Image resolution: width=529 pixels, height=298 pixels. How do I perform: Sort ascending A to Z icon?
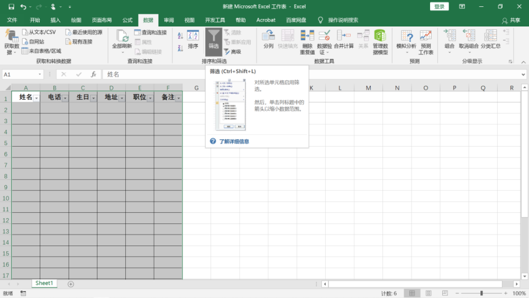pyautogui.click(x=180, y=36)
